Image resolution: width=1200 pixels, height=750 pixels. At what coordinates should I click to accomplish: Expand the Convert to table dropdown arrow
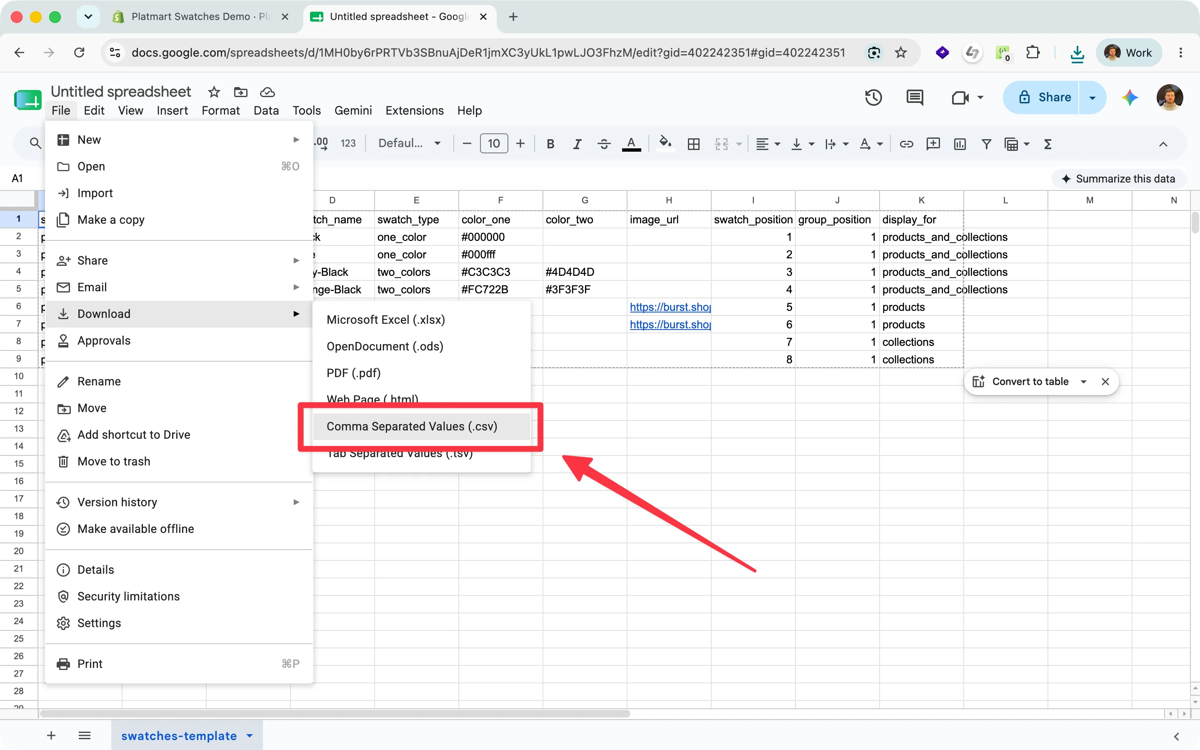1083,381
